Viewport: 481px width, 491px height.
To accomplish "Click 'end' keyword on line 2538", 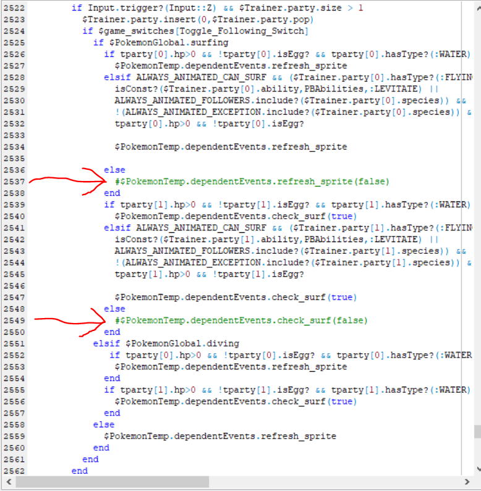I will point(112,193).
